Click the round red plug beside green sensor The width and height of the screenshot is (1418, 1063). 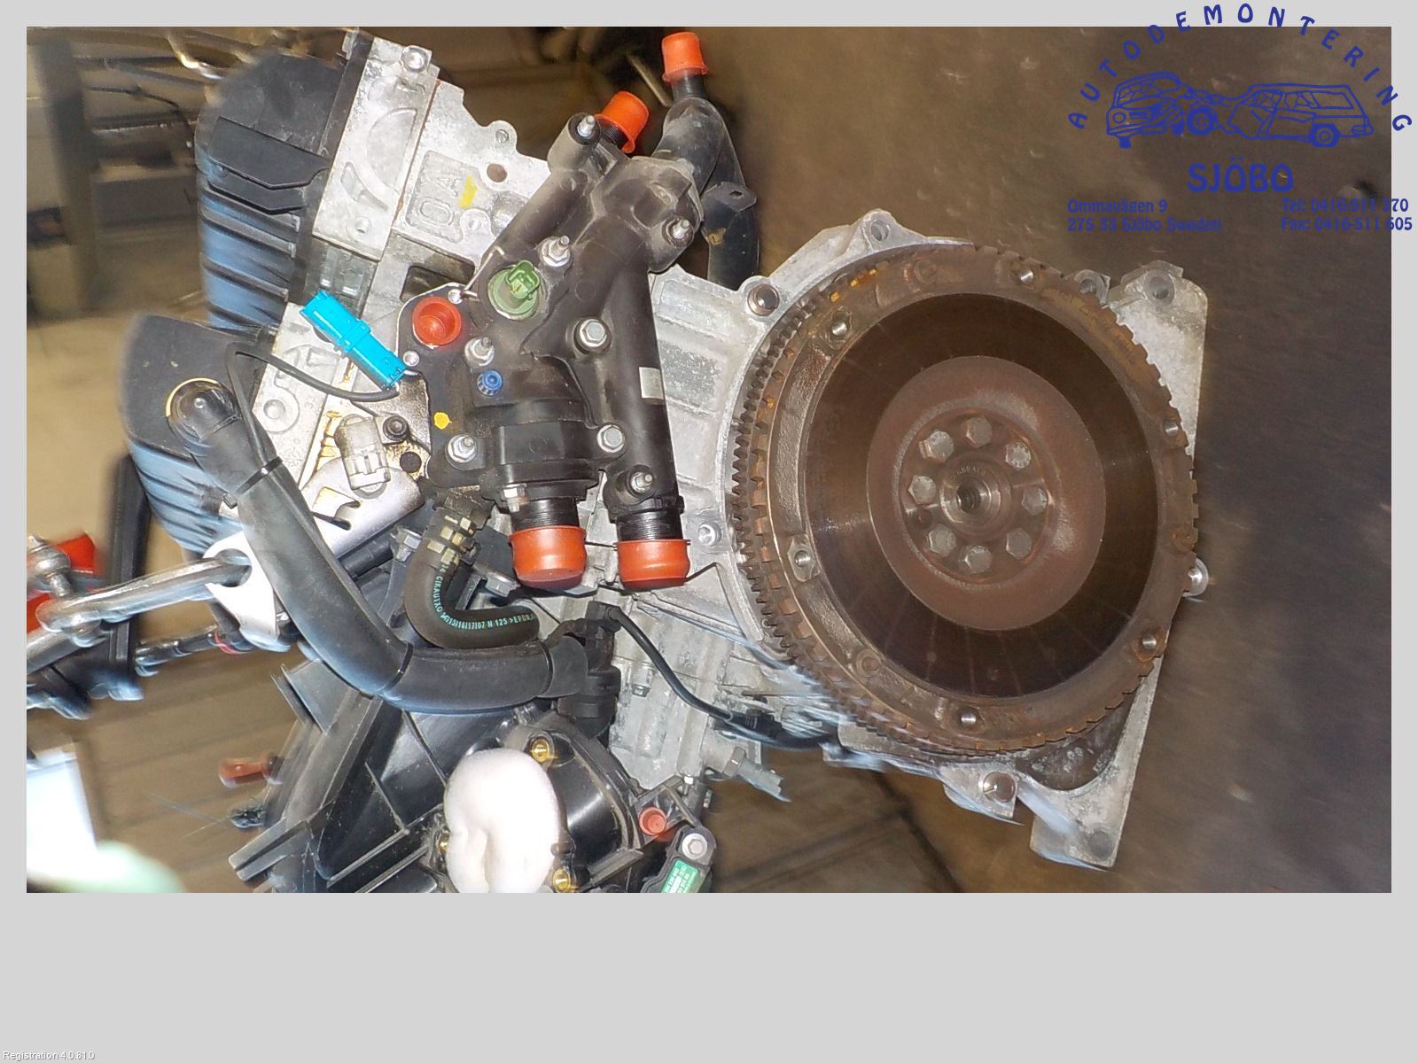436,314
